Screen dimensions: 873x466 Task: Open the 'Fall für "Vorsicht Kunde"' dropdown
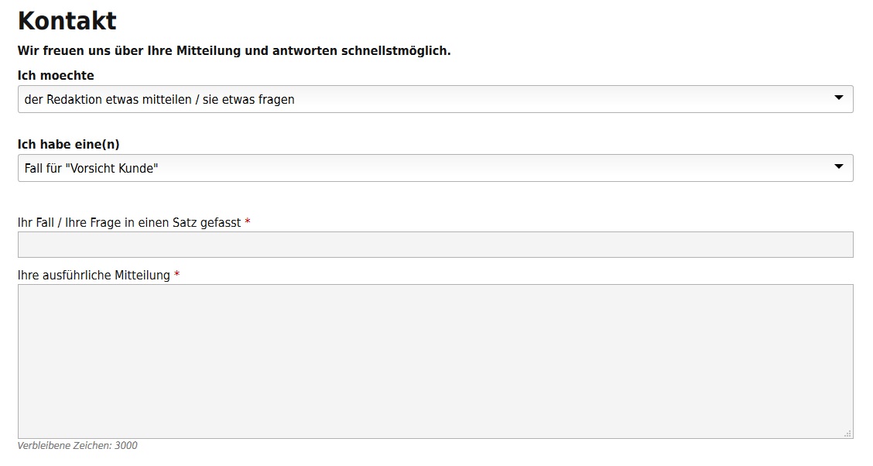click(436, 168)
